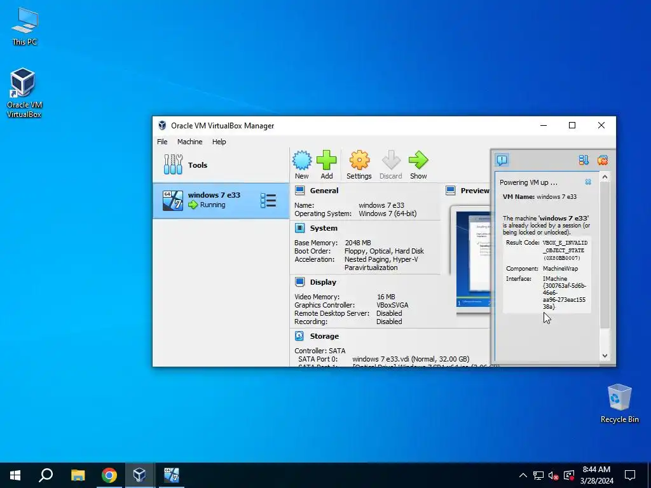Click the windows 7 e33.vdi disk entry
The image size is (651, 488).
tap(411, 359)
